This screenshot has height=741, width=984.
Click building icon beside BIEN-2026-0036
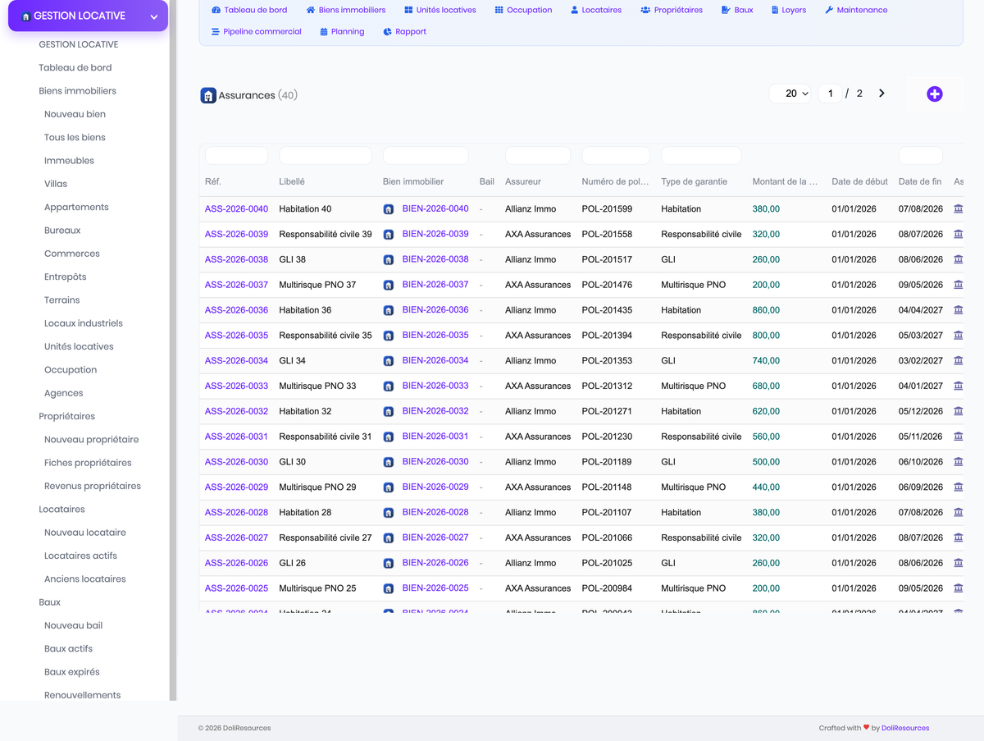[x=389, y=310]
